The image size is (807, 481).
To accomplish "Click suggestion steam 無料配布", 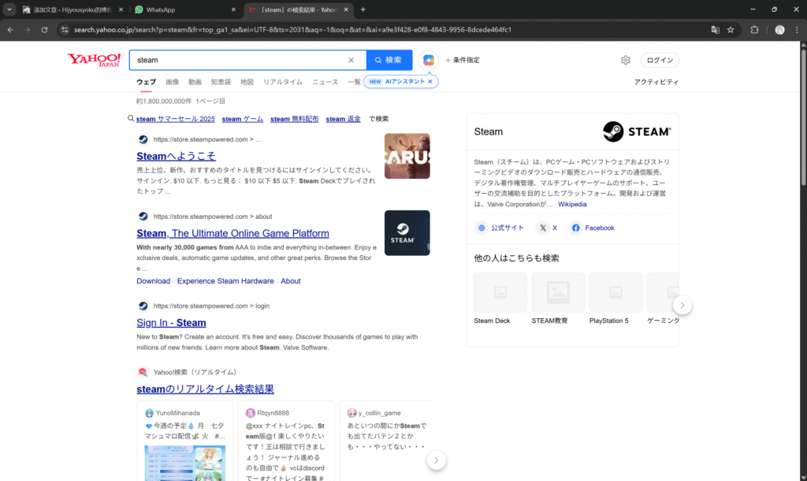I will [295, 119].
